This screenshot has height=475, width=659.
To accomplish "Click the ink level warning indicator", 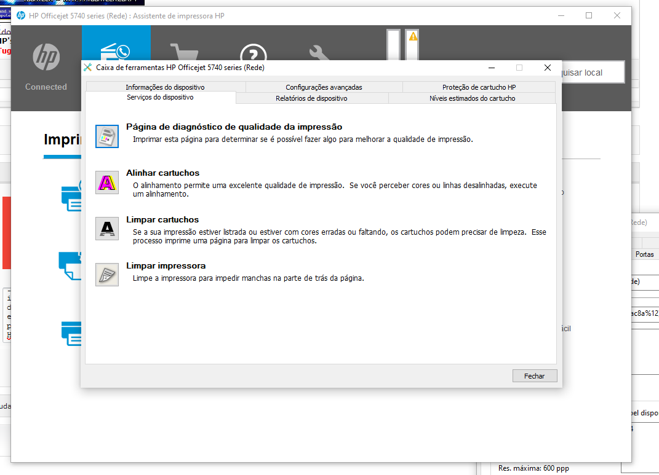I will click(412, 37).
